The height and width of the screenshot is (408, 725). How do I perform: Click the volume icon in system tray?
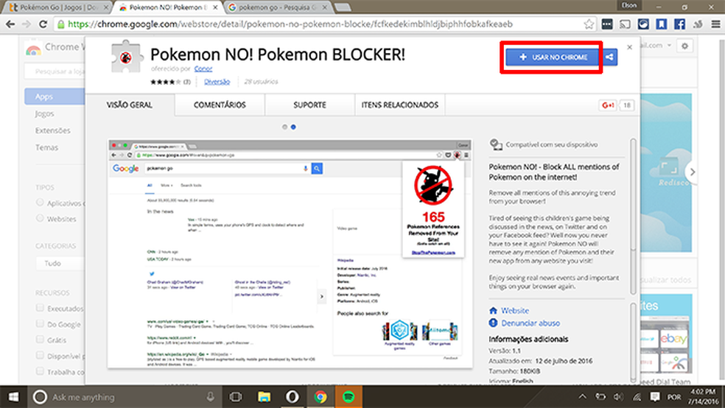click(618, 397)
